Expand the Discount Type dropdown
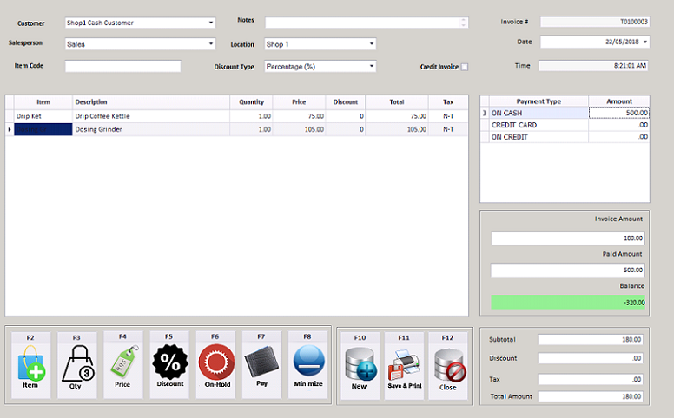 point(372,66)
